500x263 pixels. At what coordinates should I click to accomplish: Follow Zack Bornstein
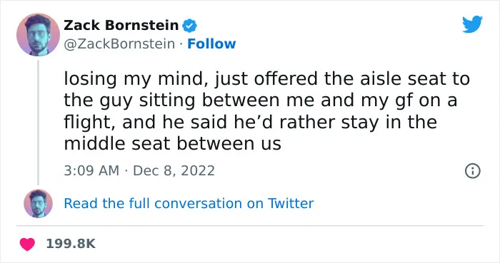(x=211, y=44)
